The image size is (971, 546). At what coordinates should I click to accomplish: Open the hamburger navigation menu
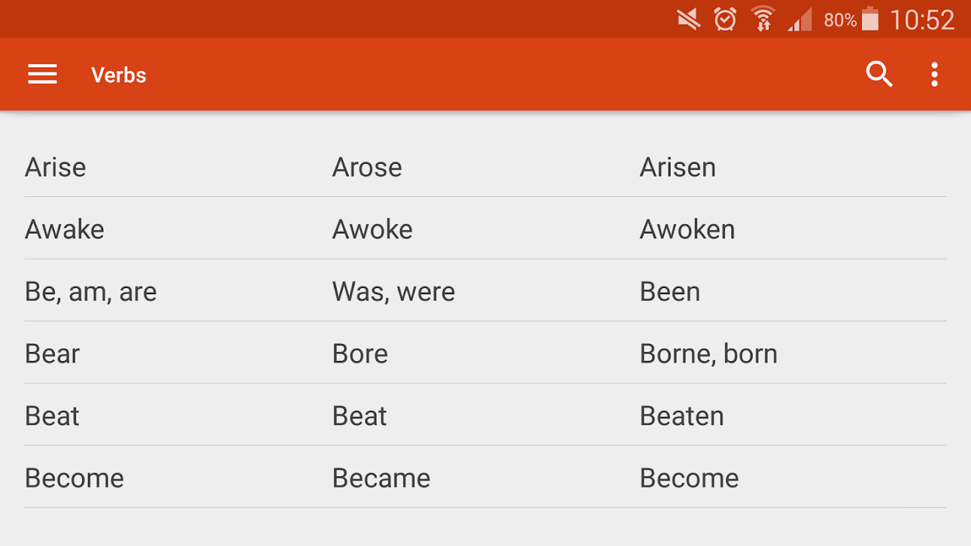point(42,74)
